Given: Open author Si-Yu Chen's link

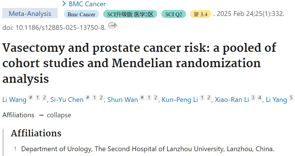Looking at the screenshot, I should click(67, 100).
